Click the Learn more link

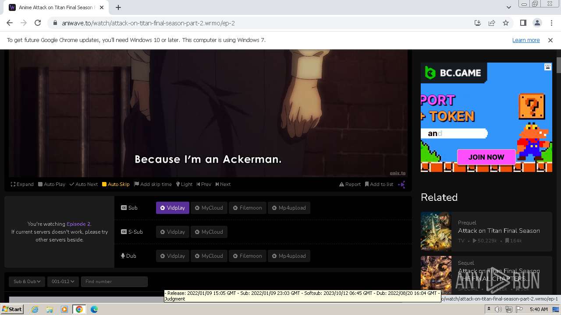point(526,40)
